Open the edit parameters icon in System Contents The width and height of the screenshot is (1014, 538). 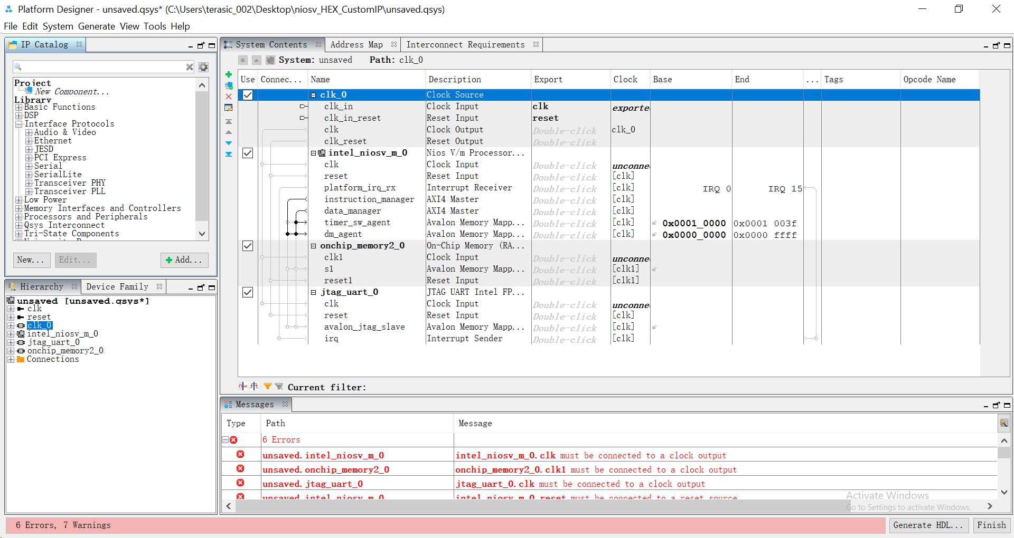pyautogui.click(x=229, y=108)
